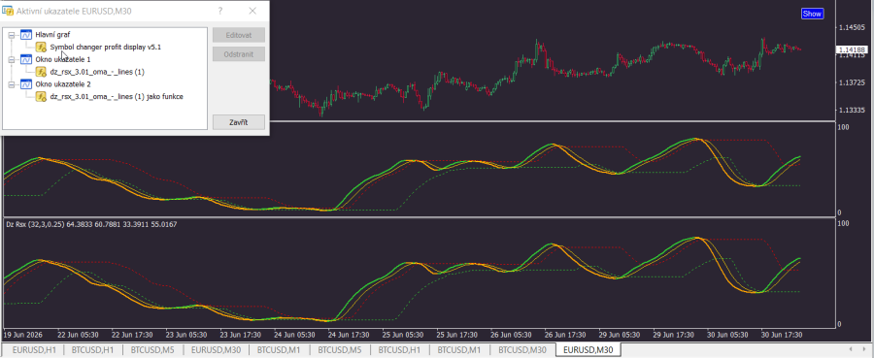Click the icon beside dz_rsx_3.01_oma_-_lines (1) jako funkce

pyautogui.click(x=41, y=97)
